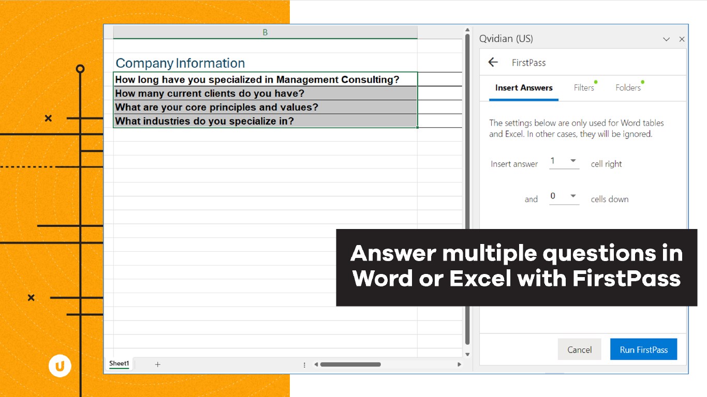Click the vertical scrollbar thumb
707x397 pixels.
467,189
